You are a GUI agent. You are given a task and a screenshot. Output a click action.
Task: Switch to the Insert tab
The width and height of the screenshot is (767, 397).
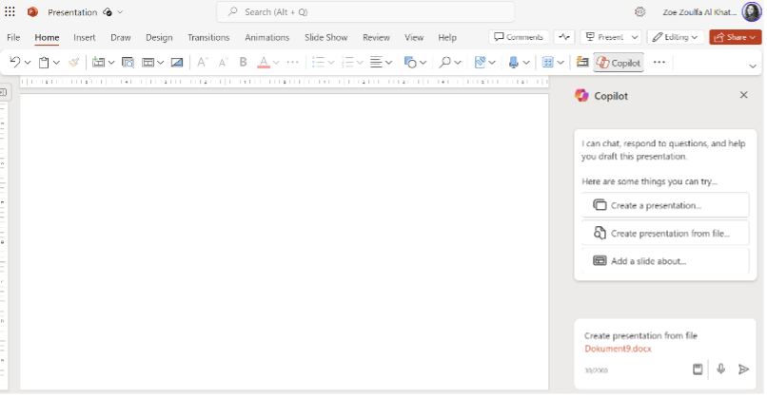pos(84,37)
